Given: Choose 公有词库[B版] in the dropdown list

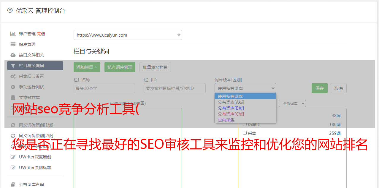Looking at the screenshot, I should pos(245,108).
